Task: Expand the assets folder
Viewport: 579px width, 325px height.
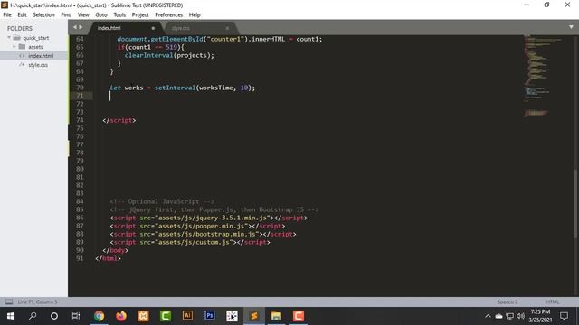Action: coord(14,46)
